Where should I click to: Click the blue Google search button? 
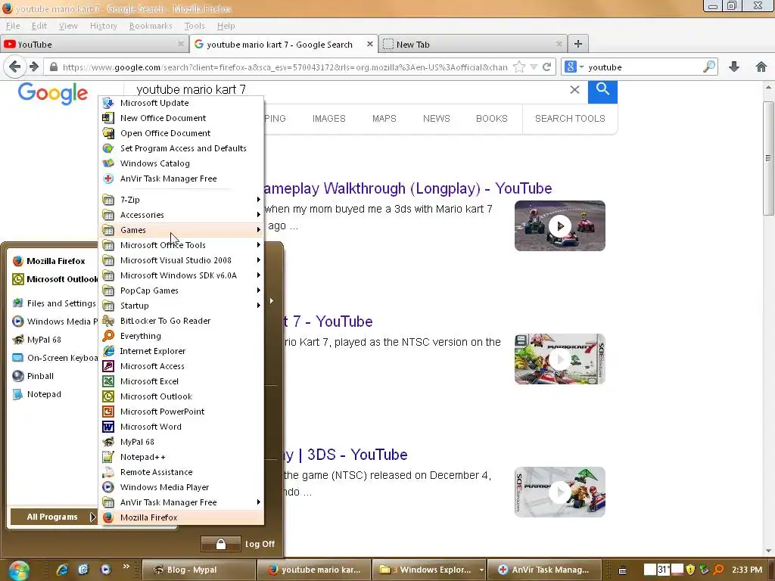pos(602,92)
